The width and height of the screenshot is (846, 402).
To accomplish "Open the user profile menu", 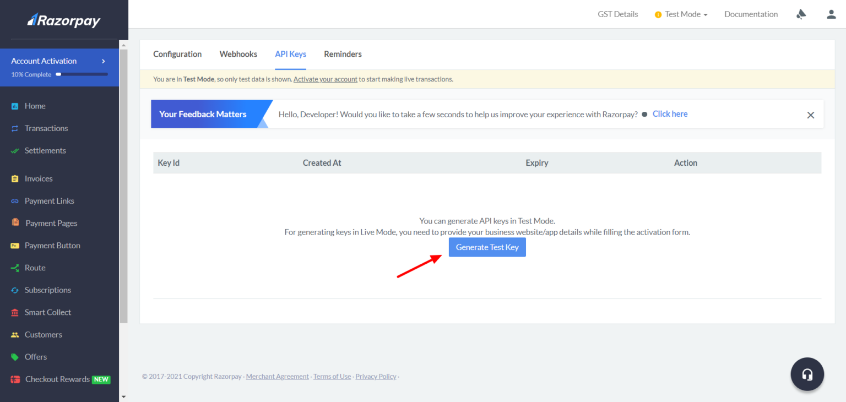I will tap(831, 14).
